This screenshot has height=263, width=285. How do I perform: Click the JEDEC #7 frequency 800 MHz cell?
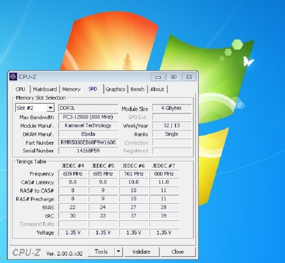coord(164,174)
